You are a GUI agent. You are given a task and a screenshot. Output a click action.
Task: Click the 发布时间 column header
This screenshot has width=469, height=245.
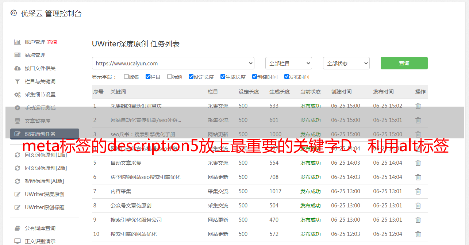click(383, 92)
